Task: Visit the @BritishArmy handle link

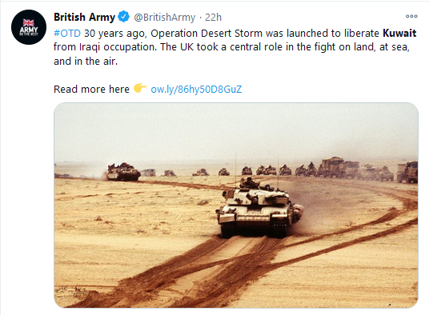Action: pyautogui.click(x=164, y=18)
